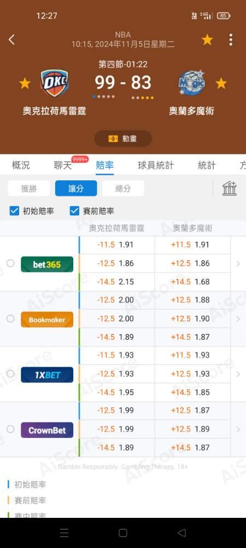
Task: Select the CrownBet radio button
Action: [10, 429]
